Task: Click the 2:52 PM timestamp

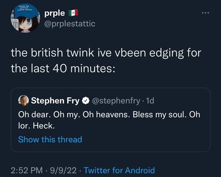Action: pyautogui.click(x=27, y=170)
